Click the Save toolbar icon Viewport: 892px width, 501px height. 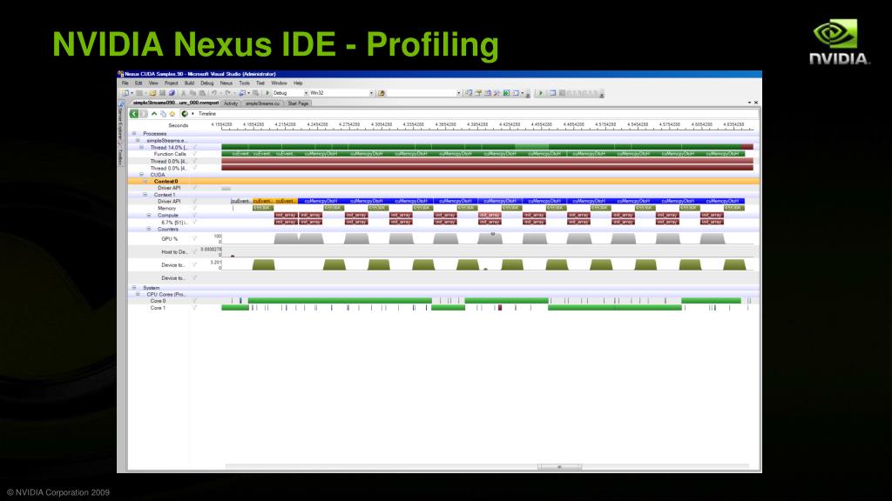click(x=162, y=93)
